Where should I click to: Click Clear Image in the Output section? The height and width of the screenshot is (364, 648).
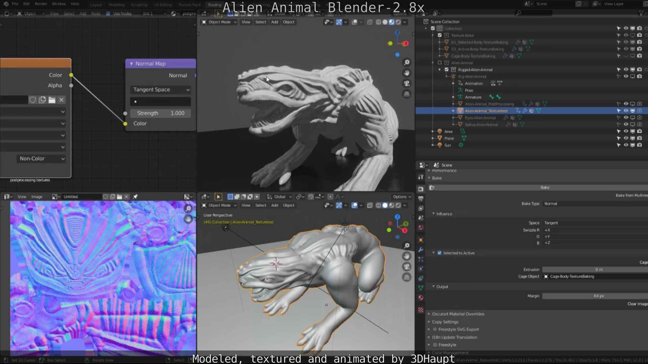637,304
